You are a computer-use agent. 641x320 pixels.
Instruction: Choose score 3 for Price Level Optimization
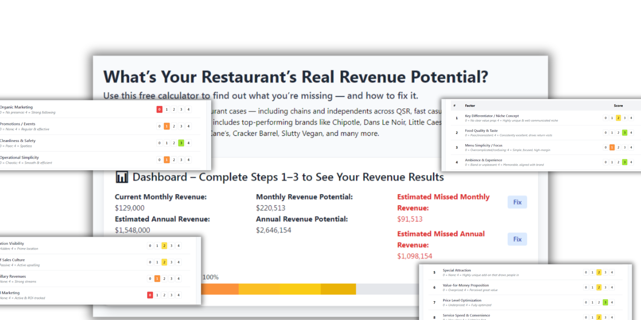[605, 302]
